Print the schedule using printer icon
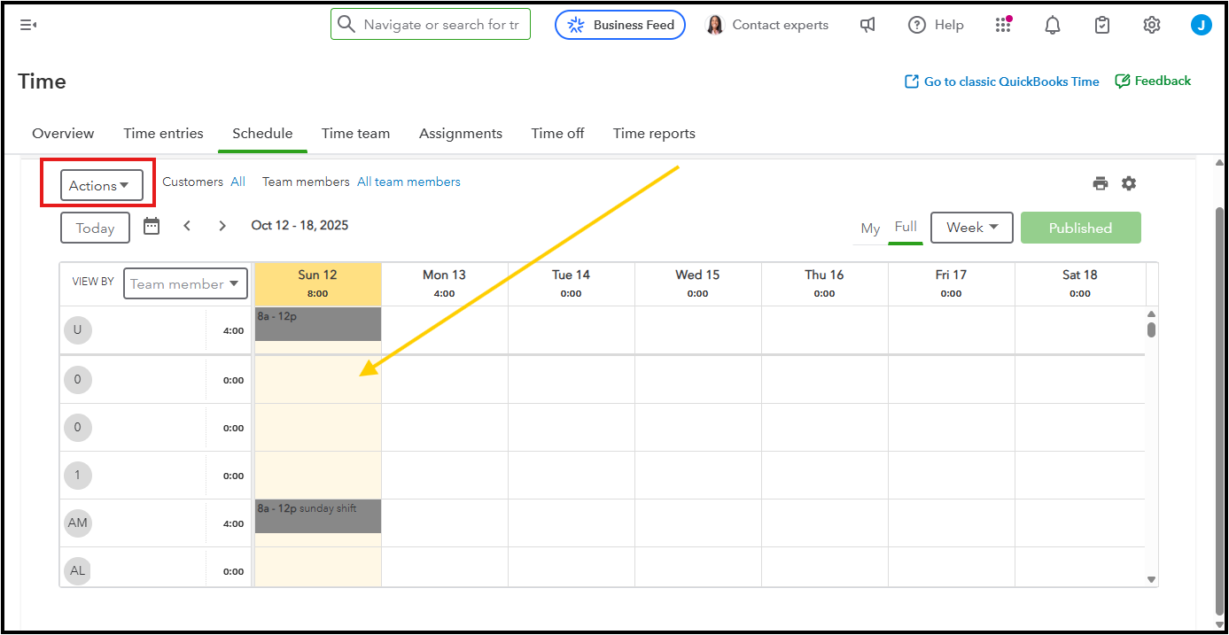Image resolution: width=1229 pixels, height=635 pixels. click(1101, 183)
